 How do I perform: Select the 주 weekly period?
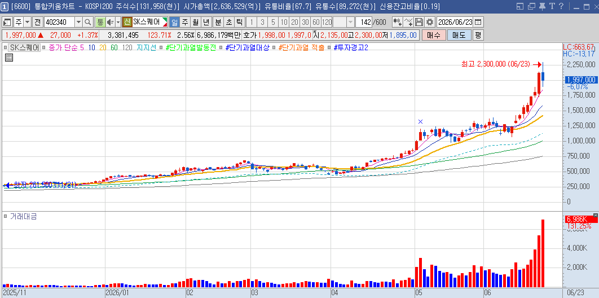(185, 22)
